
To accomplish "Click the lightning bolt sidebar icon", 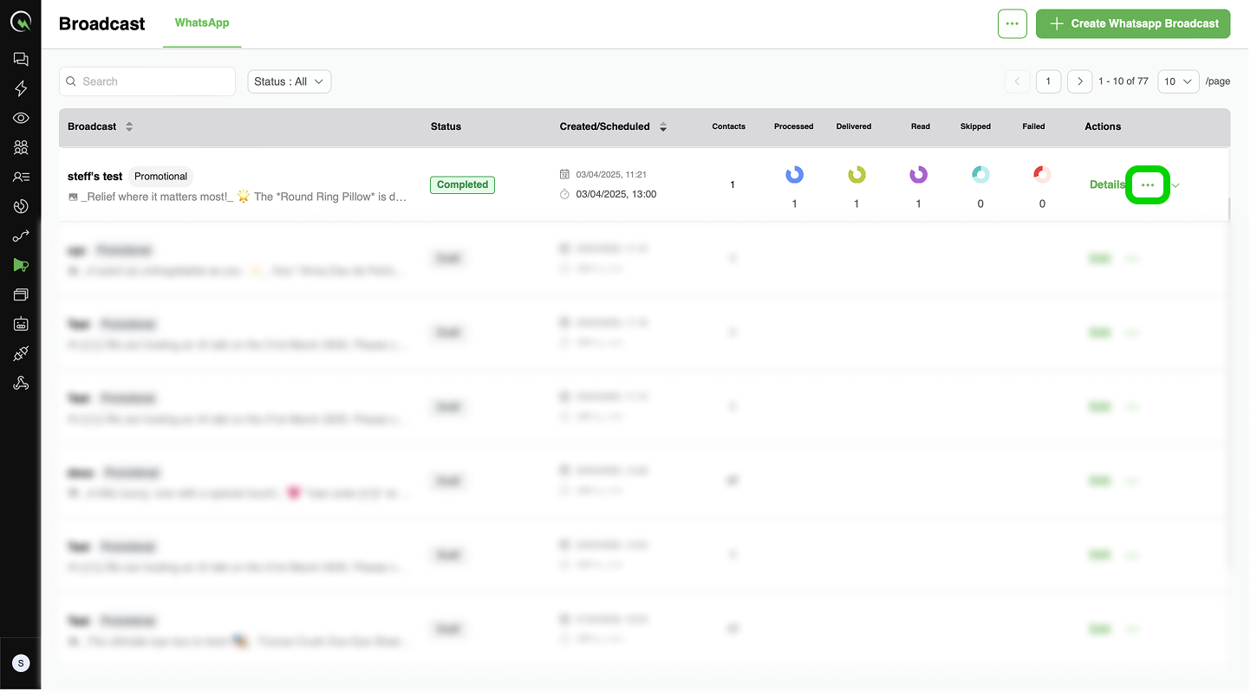I will 21,88.
